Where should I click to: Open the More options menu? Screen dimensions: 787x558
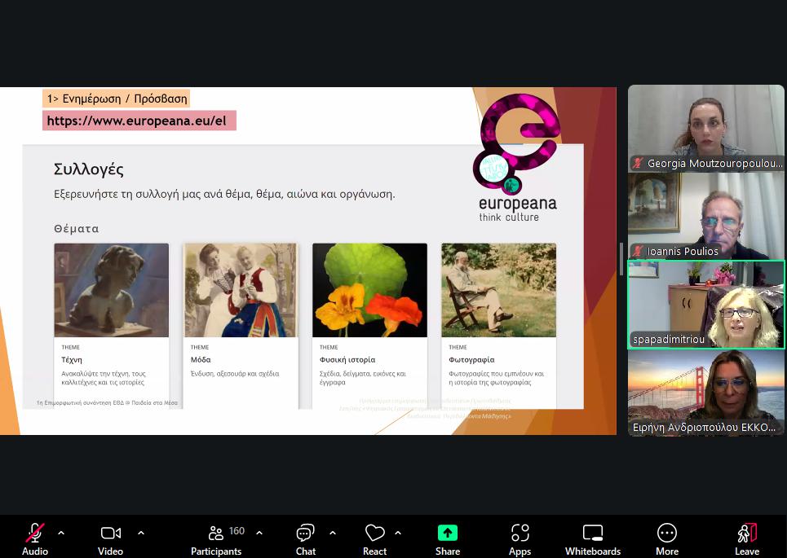(666, 533)
